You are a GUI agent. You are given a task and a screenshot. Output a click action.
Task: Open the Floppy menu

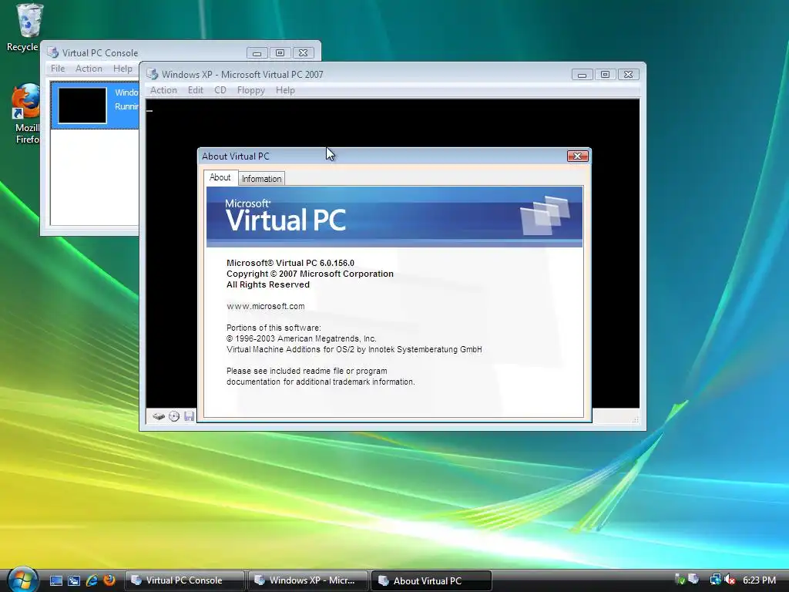[251, 90]
